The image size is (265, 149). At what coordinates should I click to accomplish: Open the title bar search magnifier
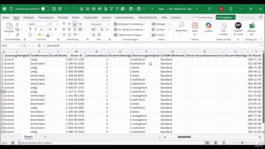(x=210, y=9)
